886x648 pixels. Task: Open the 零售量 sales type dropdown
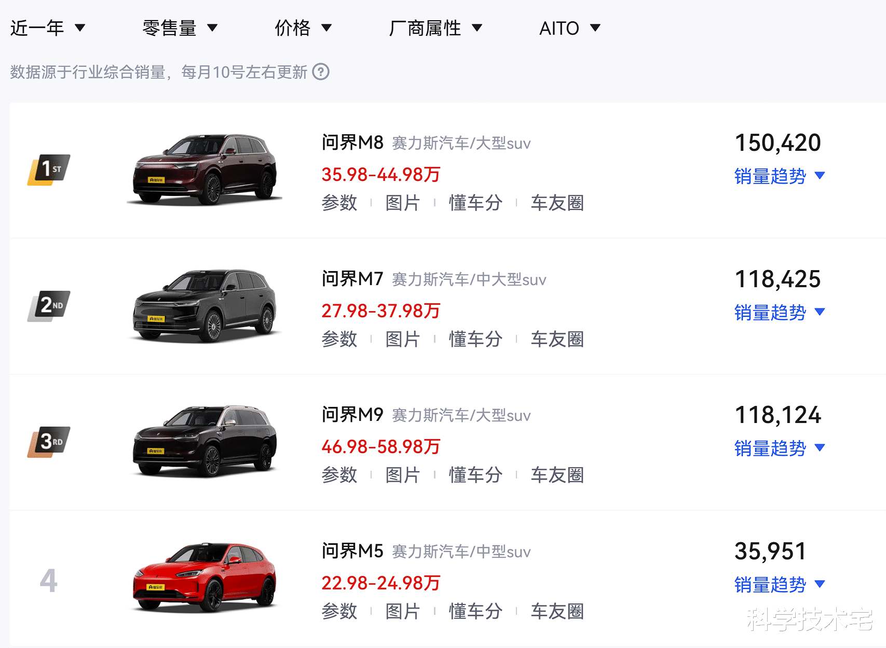pos(180,28)
